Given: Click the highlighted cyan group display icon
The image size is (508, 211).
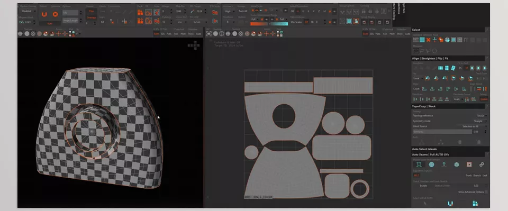Looking at the screenshot, I should click(x=349, y=21).
